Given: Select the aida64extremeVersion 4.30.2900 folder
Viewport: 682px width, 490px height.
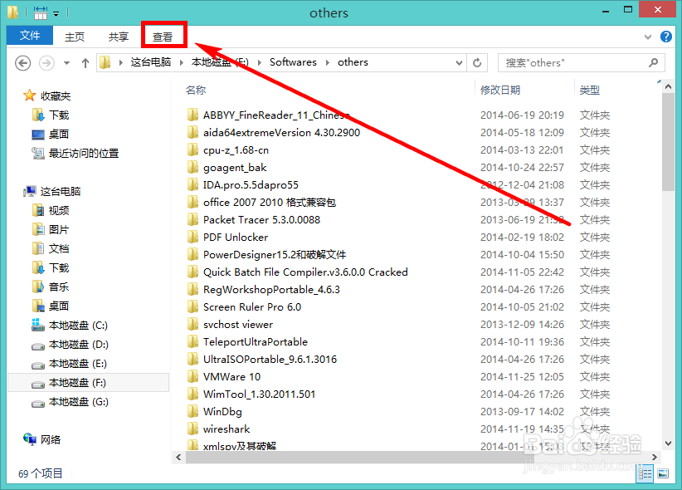Looking at the screenshot, I should point(281,132).
